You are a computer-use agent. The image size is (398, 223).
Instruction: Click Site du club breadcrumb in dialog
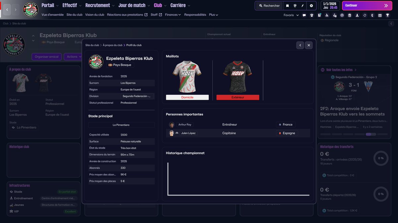(x=92, y=45)
